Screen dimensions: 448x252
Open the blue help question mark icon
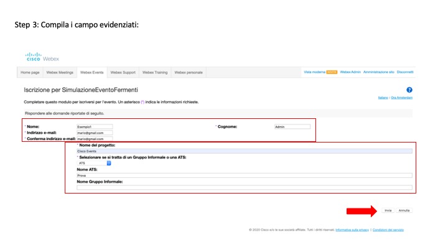click(409, 90)
